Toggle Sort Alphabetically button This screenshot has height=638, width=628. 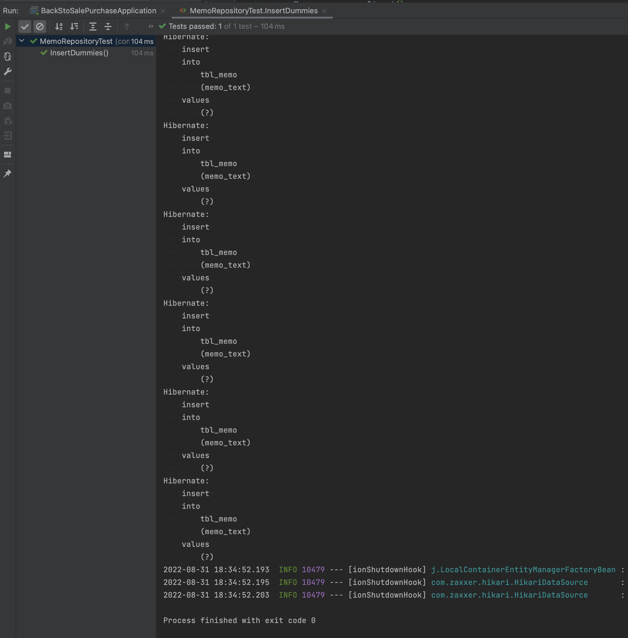click(x=59, y=26)
